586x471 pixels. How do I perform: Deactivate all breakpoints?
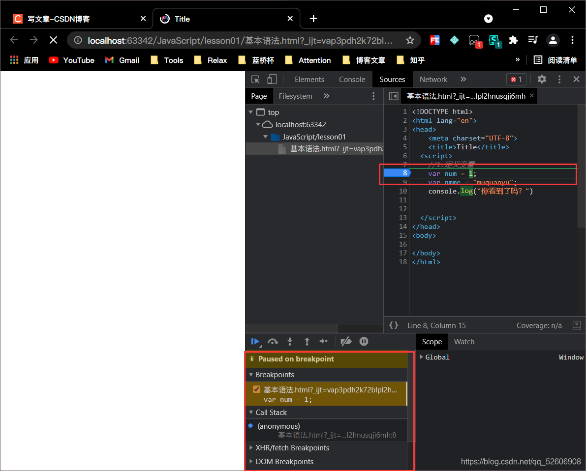click(x=346, y=342)
